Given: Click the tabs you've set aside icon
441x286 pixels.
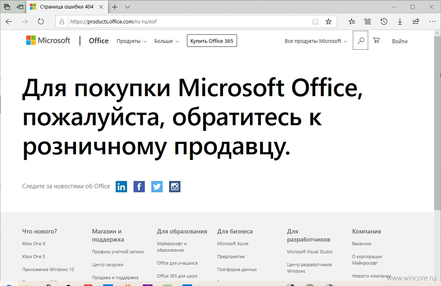Looking at the screenshot, I should 7,7.
